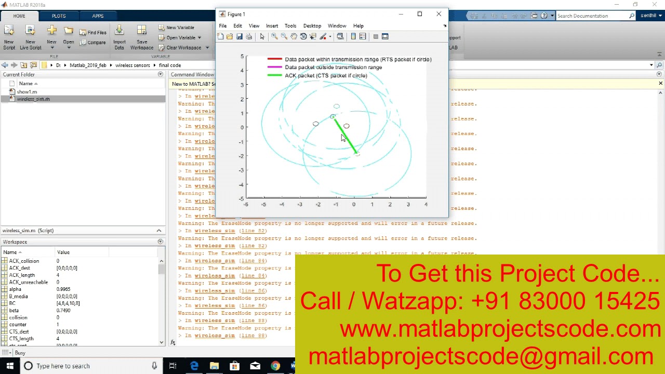This screenshot has width=665, height=374.
Task: Print the figure via printer icon
Action: click(249, 36)
